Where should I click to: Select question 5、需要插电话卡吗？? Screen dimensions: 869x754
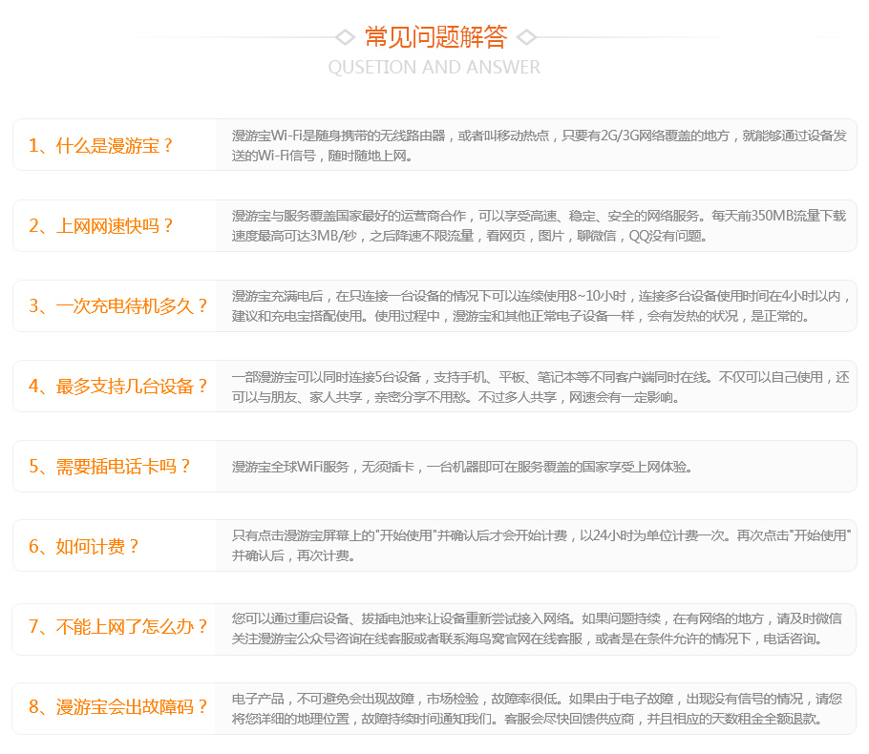[109, 467]
